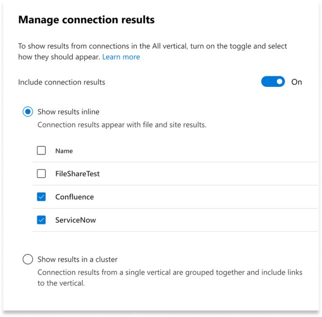Click the Confluence connection name
Image resolution: width=322 pixels, height=317 pixels.
[x=74, y=197]
